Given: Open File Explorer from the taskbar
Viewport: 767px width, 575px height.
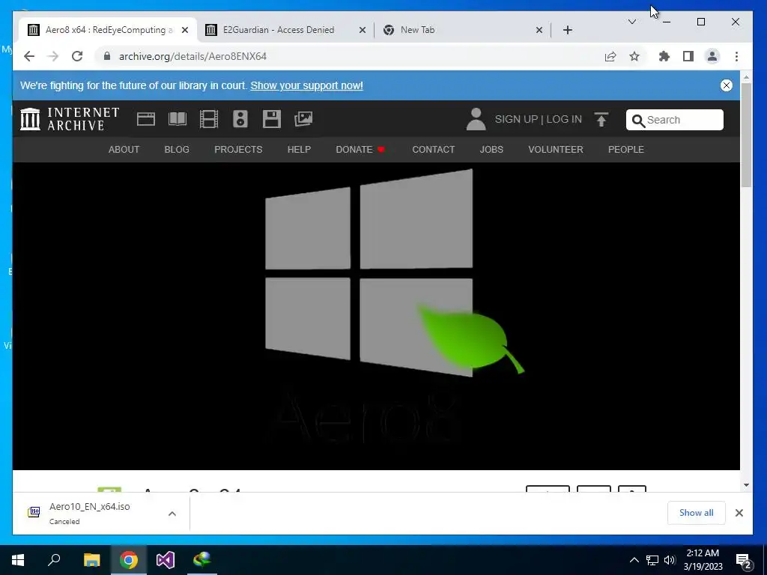Looking at the screenshot, I should pos(91,560).
